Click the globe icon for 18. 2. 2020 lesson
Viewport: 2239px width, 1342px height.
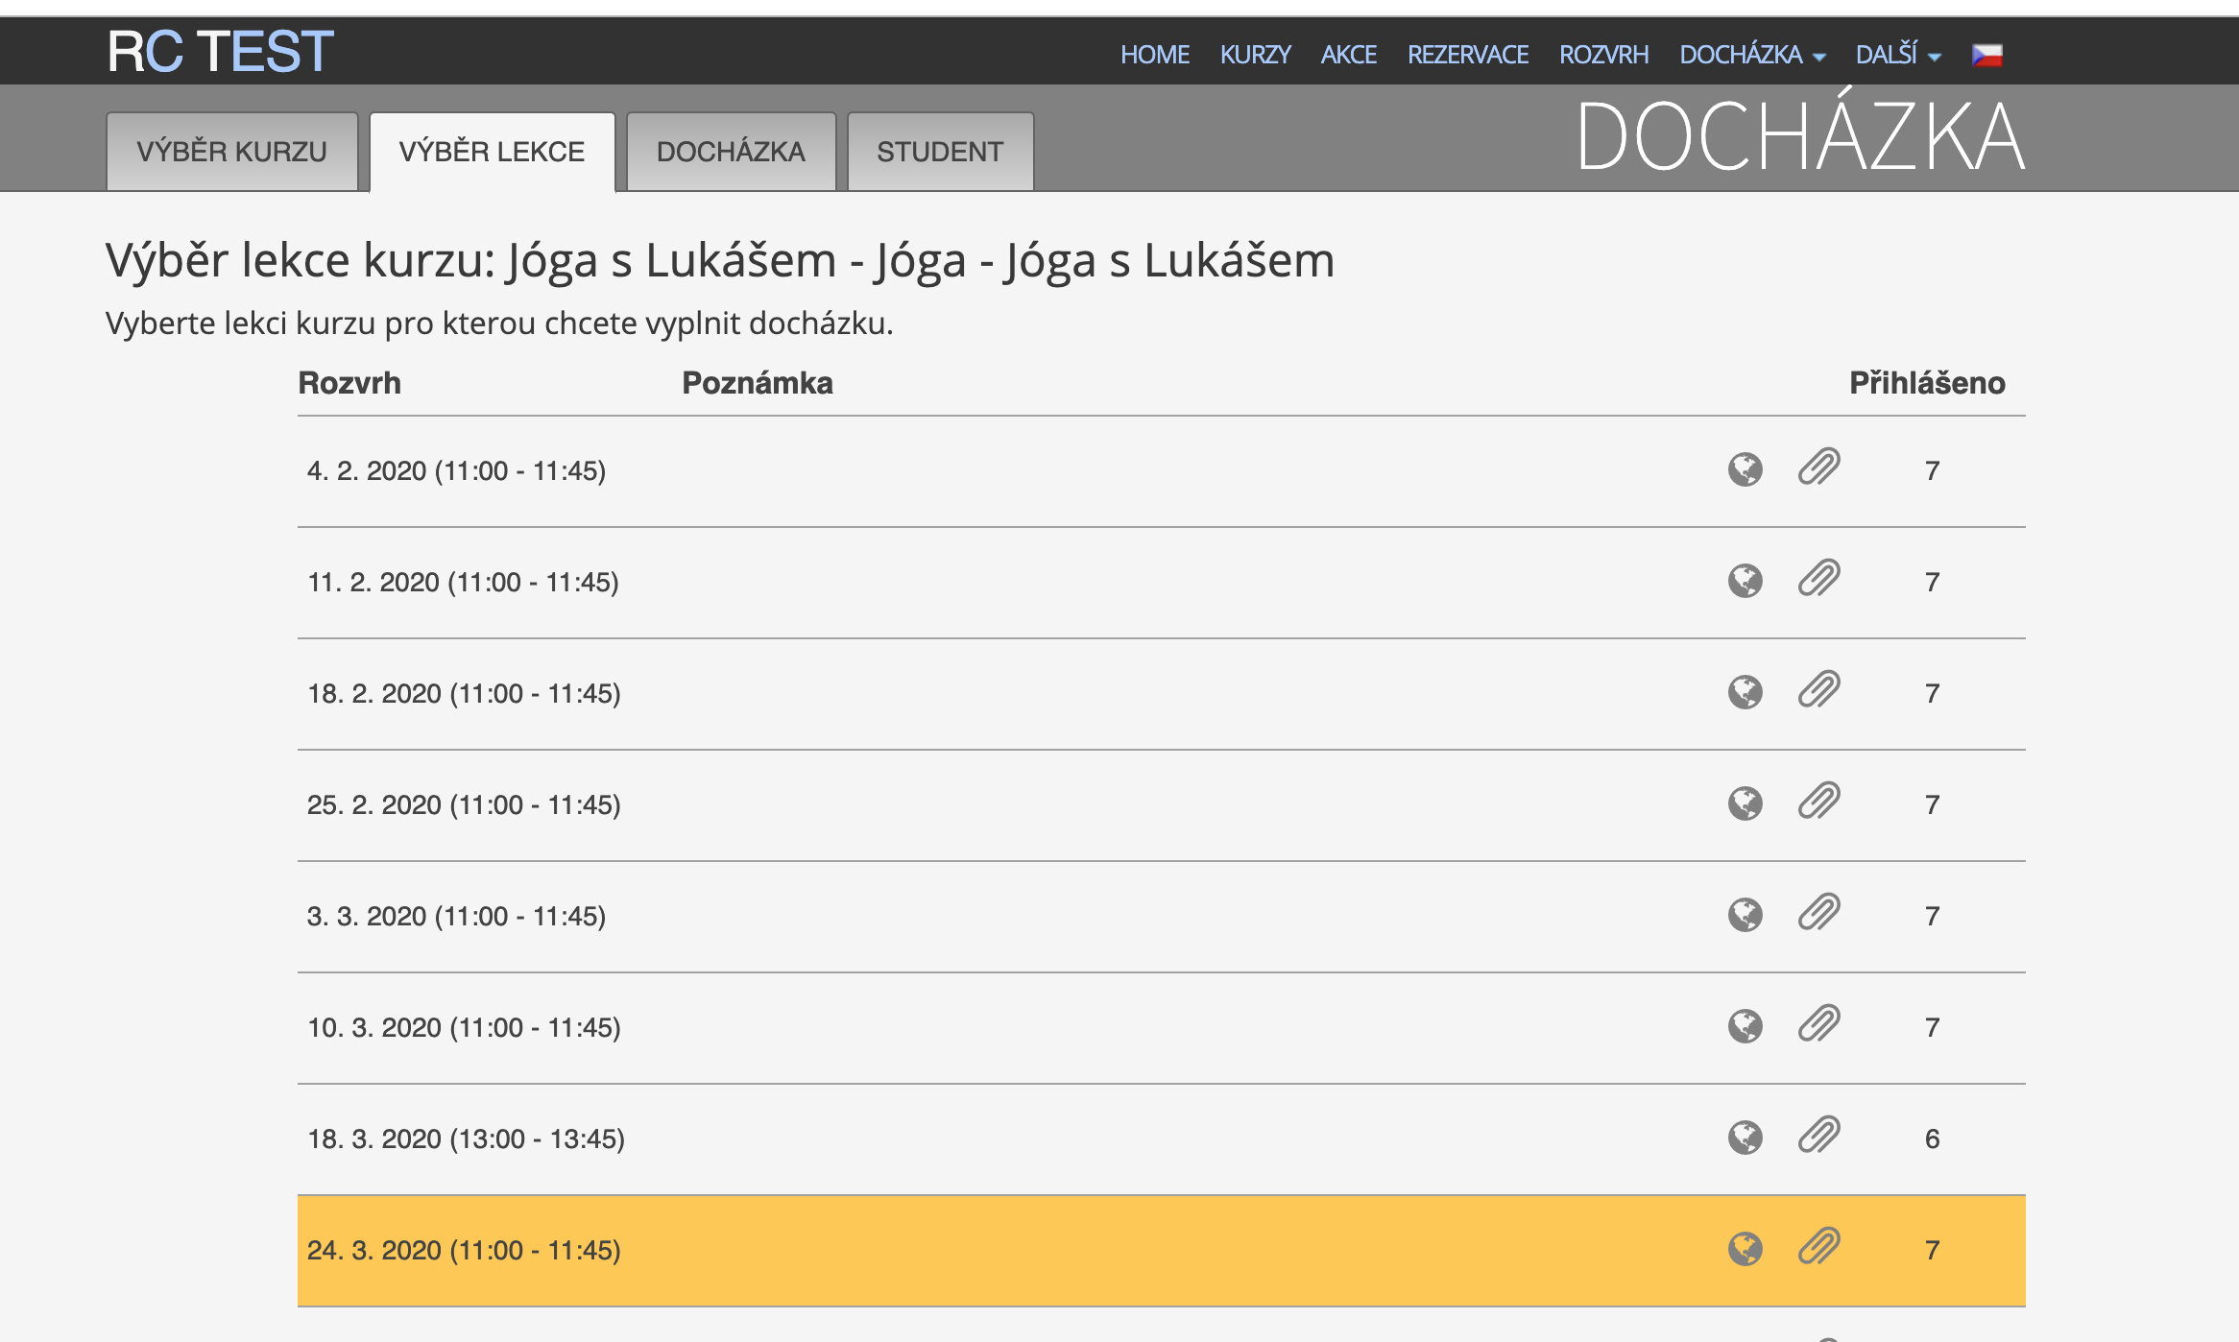(x=1745, y=692)
